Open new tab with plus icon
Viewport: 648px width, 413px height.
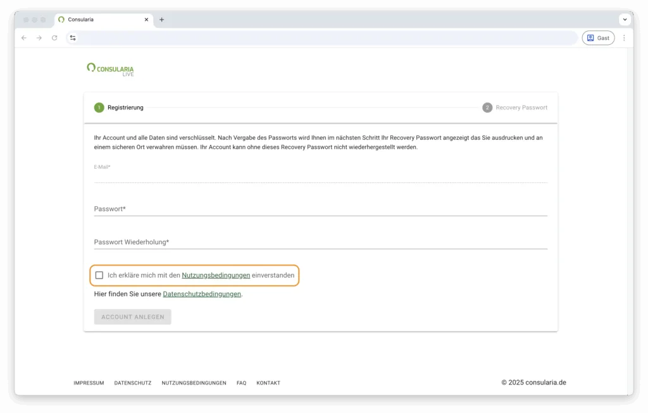(161, 20)
